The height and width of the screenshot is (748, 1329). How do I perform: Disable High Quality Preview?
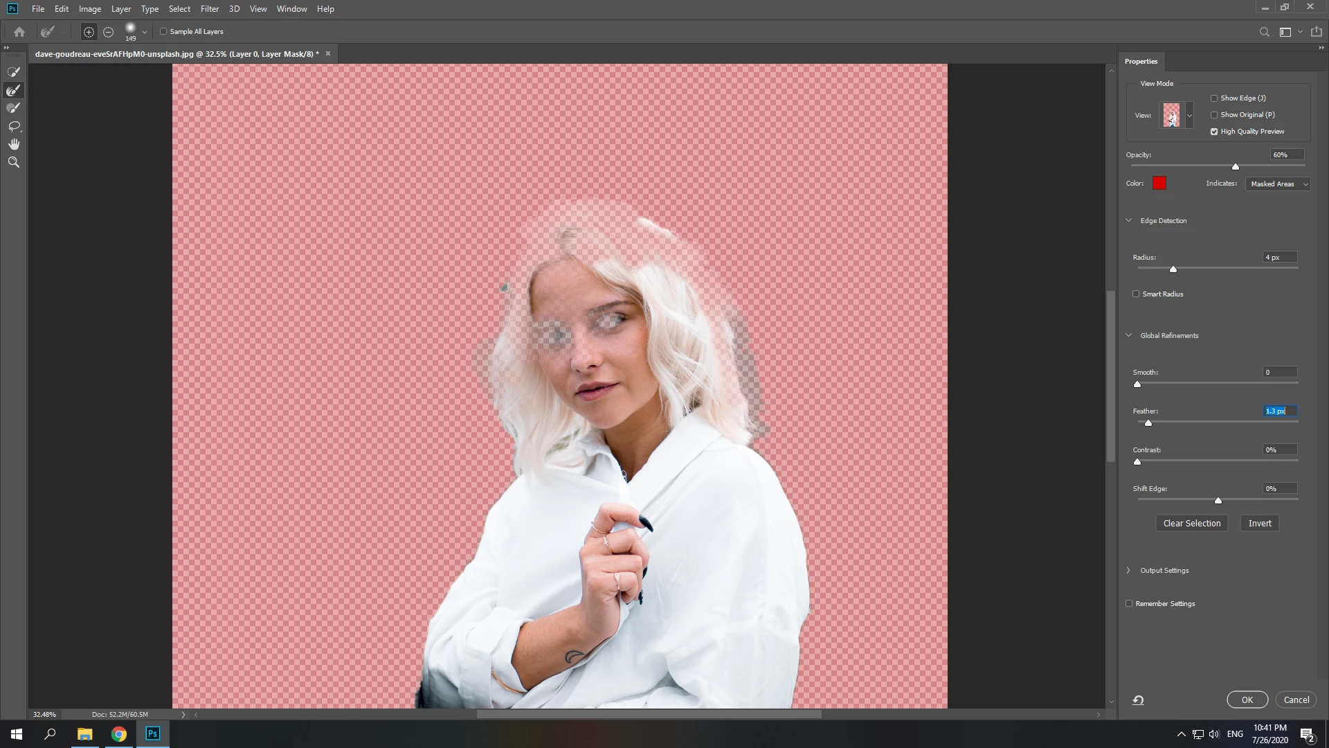tap(1214, 132)
